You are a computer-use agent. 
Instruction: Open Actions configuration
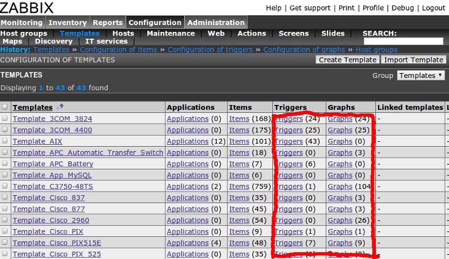[251, 33]
